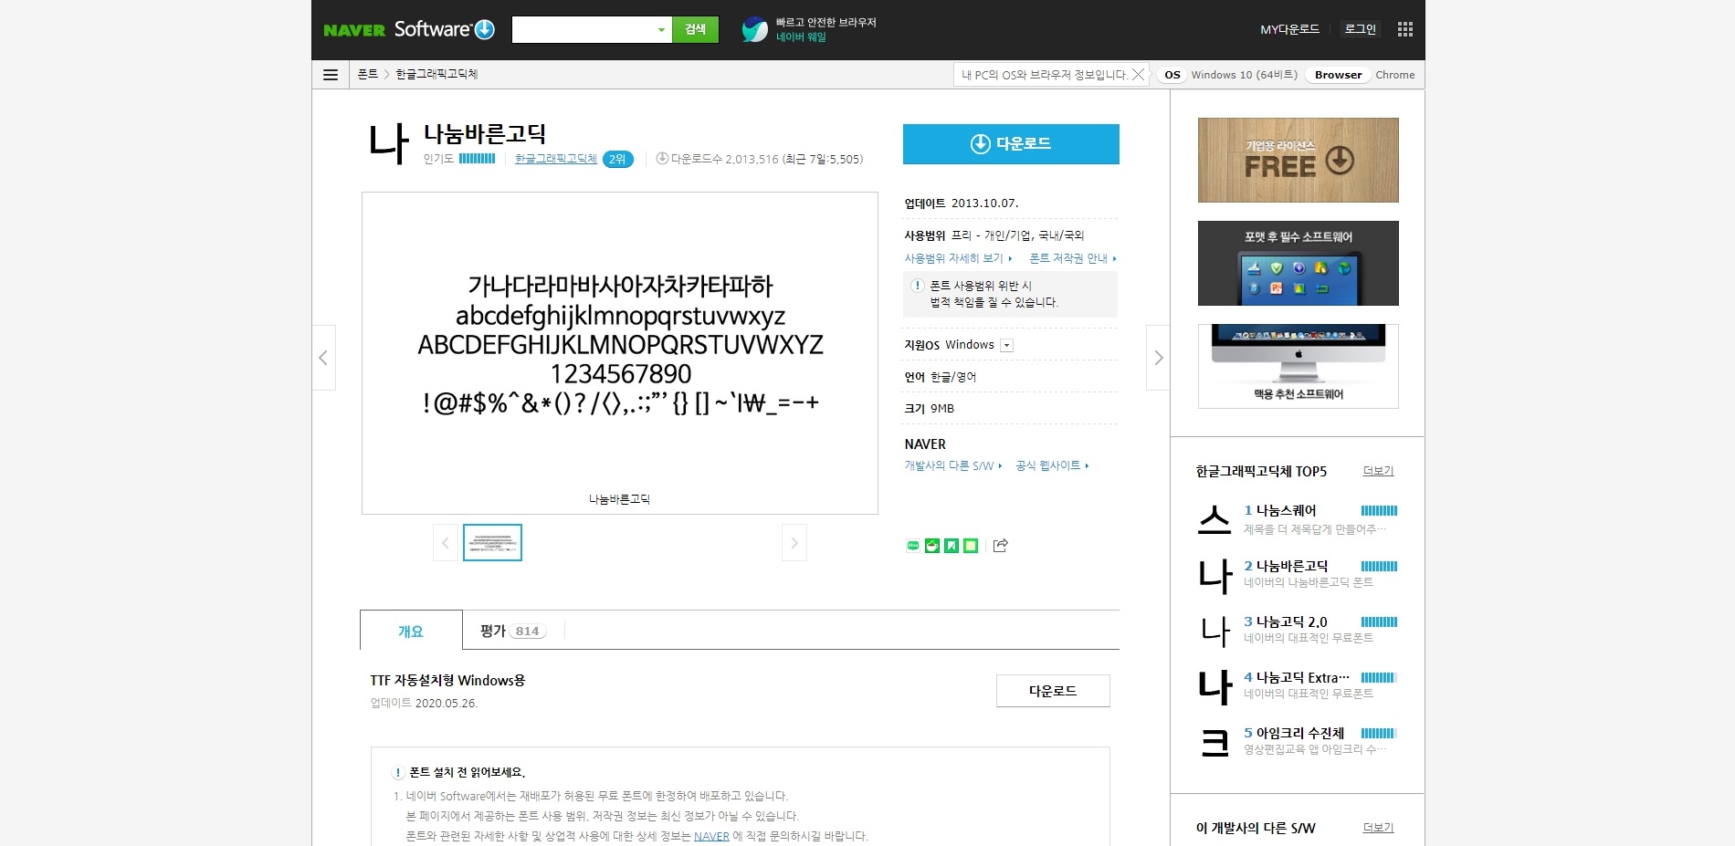Close the PC OS info tooltip
1735x846 pixels.
point(1138,75)
